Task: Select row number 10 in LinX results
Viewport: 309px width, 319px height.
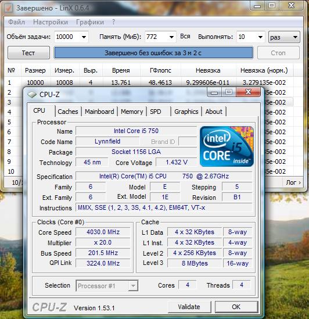Action: click(x=11, y=171)
